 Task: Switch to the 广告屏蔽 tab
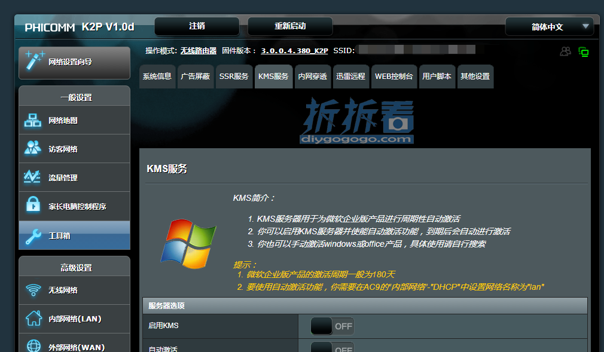(196, 76)
